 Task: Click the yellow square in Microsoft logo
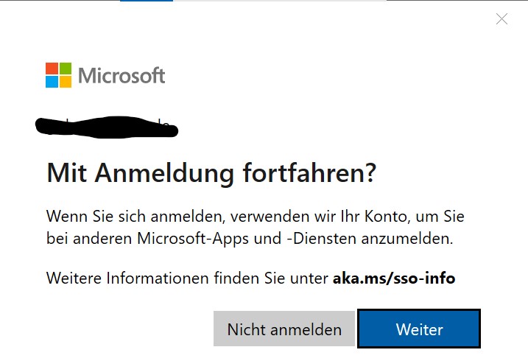click(65, 82)
